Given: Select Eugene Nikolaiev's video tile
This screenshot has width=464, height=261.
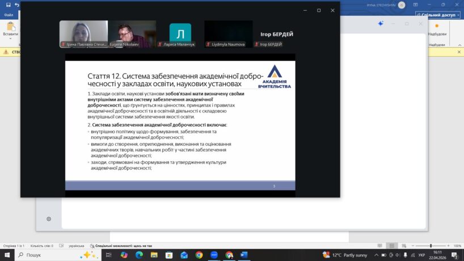Looking at the screenshot, I should coord(132,34).
